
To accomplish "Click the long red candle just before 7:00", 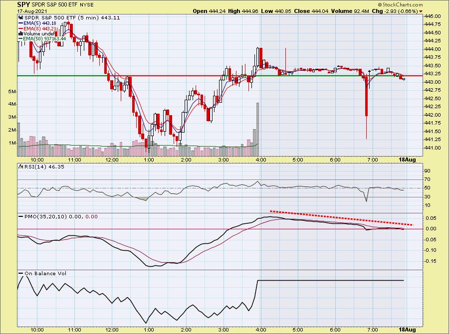I will [x=366, y=96].
